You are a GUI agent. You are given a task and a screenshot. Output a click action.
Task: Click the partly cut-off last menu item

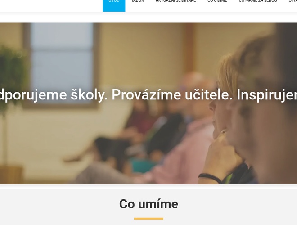[x=293, y=1]
